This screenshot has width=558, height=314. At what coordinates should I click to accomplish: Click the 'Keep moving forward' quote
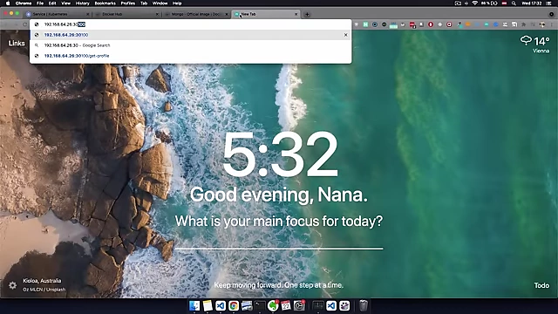279,285
